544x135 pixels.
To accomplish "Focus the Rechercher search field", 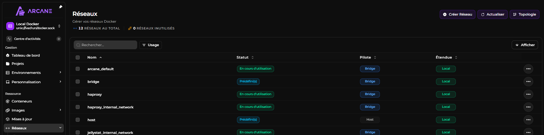I will (105, 45).
